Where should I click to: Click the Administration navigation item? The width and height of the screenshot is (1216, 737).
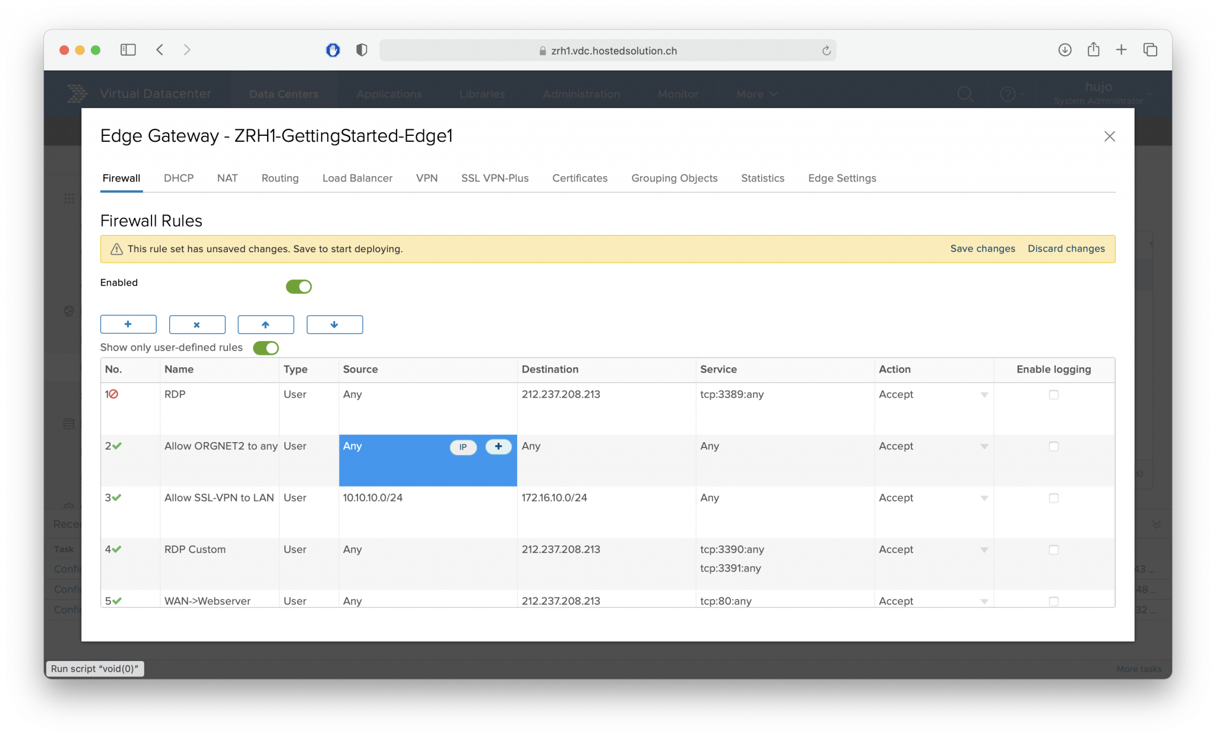(581, 94)
